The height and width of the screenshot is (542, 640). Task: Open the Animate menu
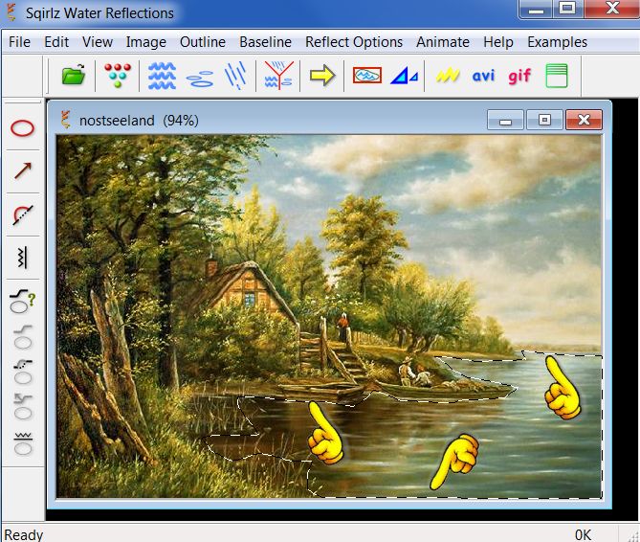coord(443,42)
